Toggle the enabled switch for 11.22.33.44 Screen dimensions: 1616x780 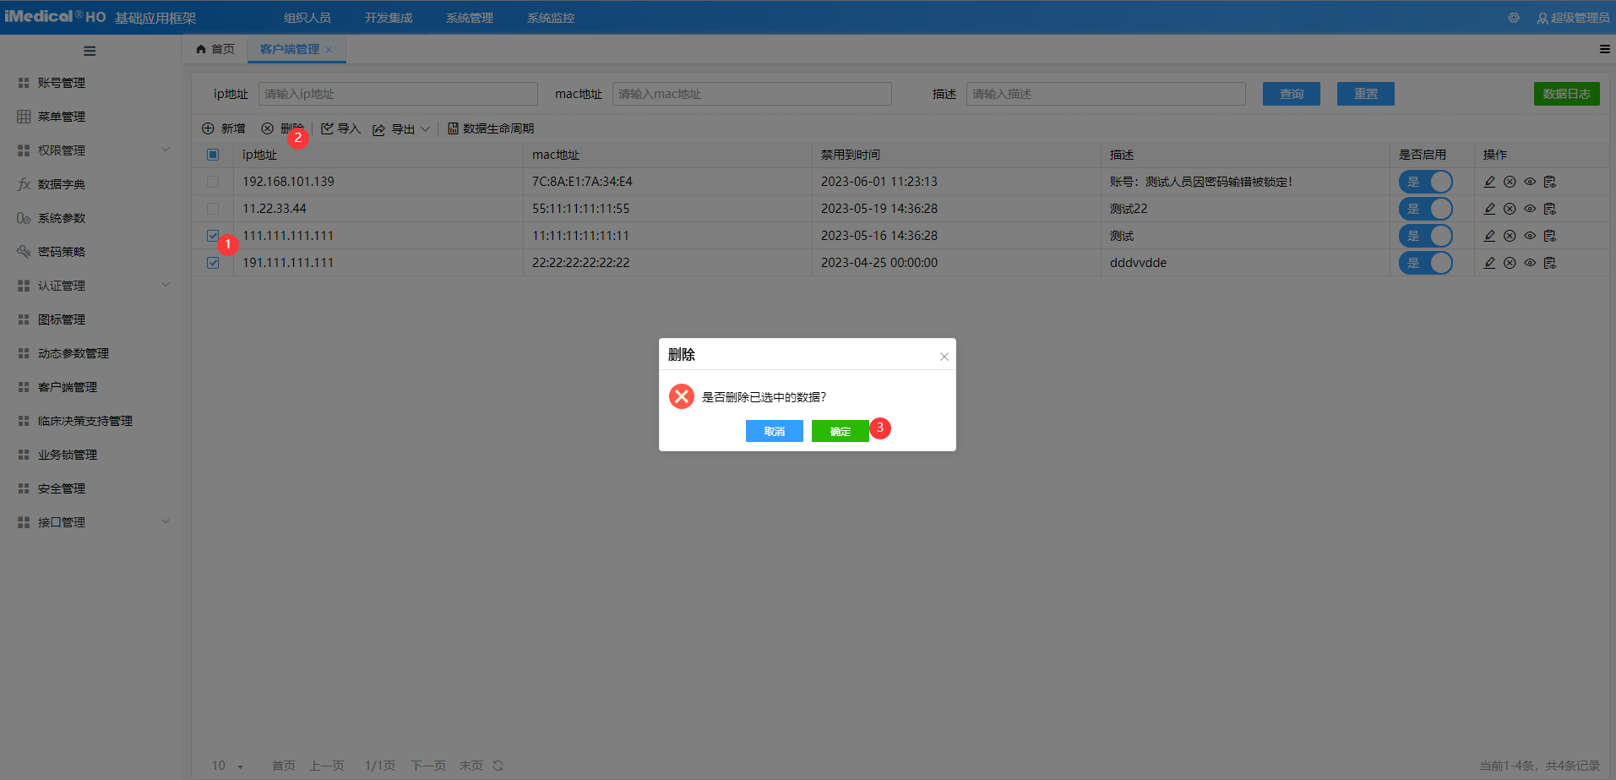click(x=1425, y=209)
